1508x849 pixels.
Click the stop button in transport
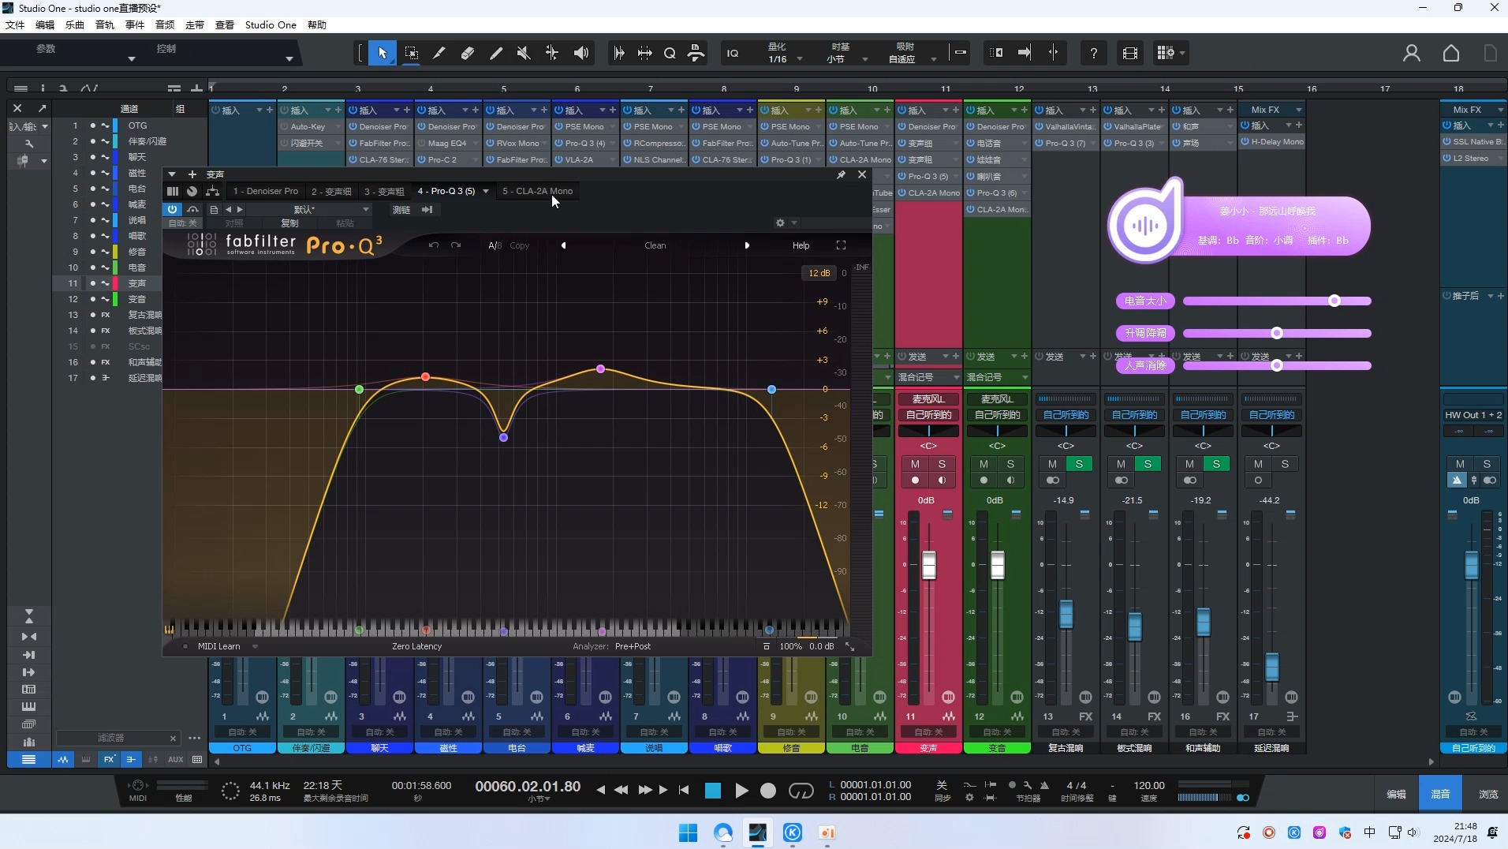[x=713, y=791]
